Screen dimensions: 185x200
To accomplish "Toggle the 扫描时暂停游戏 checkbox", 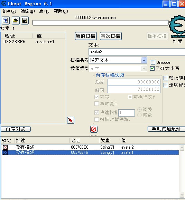I will pos(97,120).
